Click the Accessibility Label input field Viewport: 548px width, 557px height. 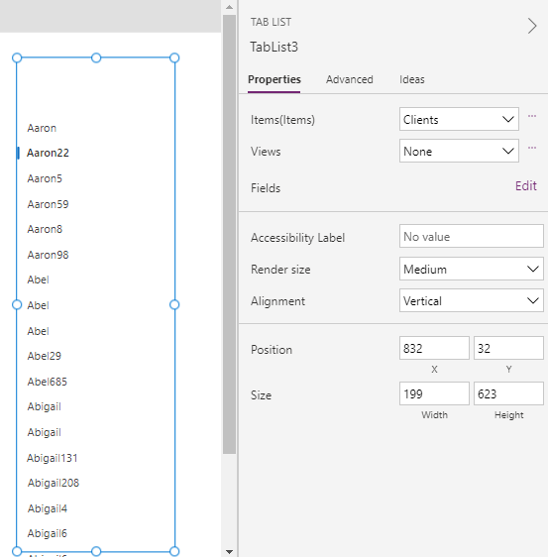pyautogui.click(x=472, y=236)
